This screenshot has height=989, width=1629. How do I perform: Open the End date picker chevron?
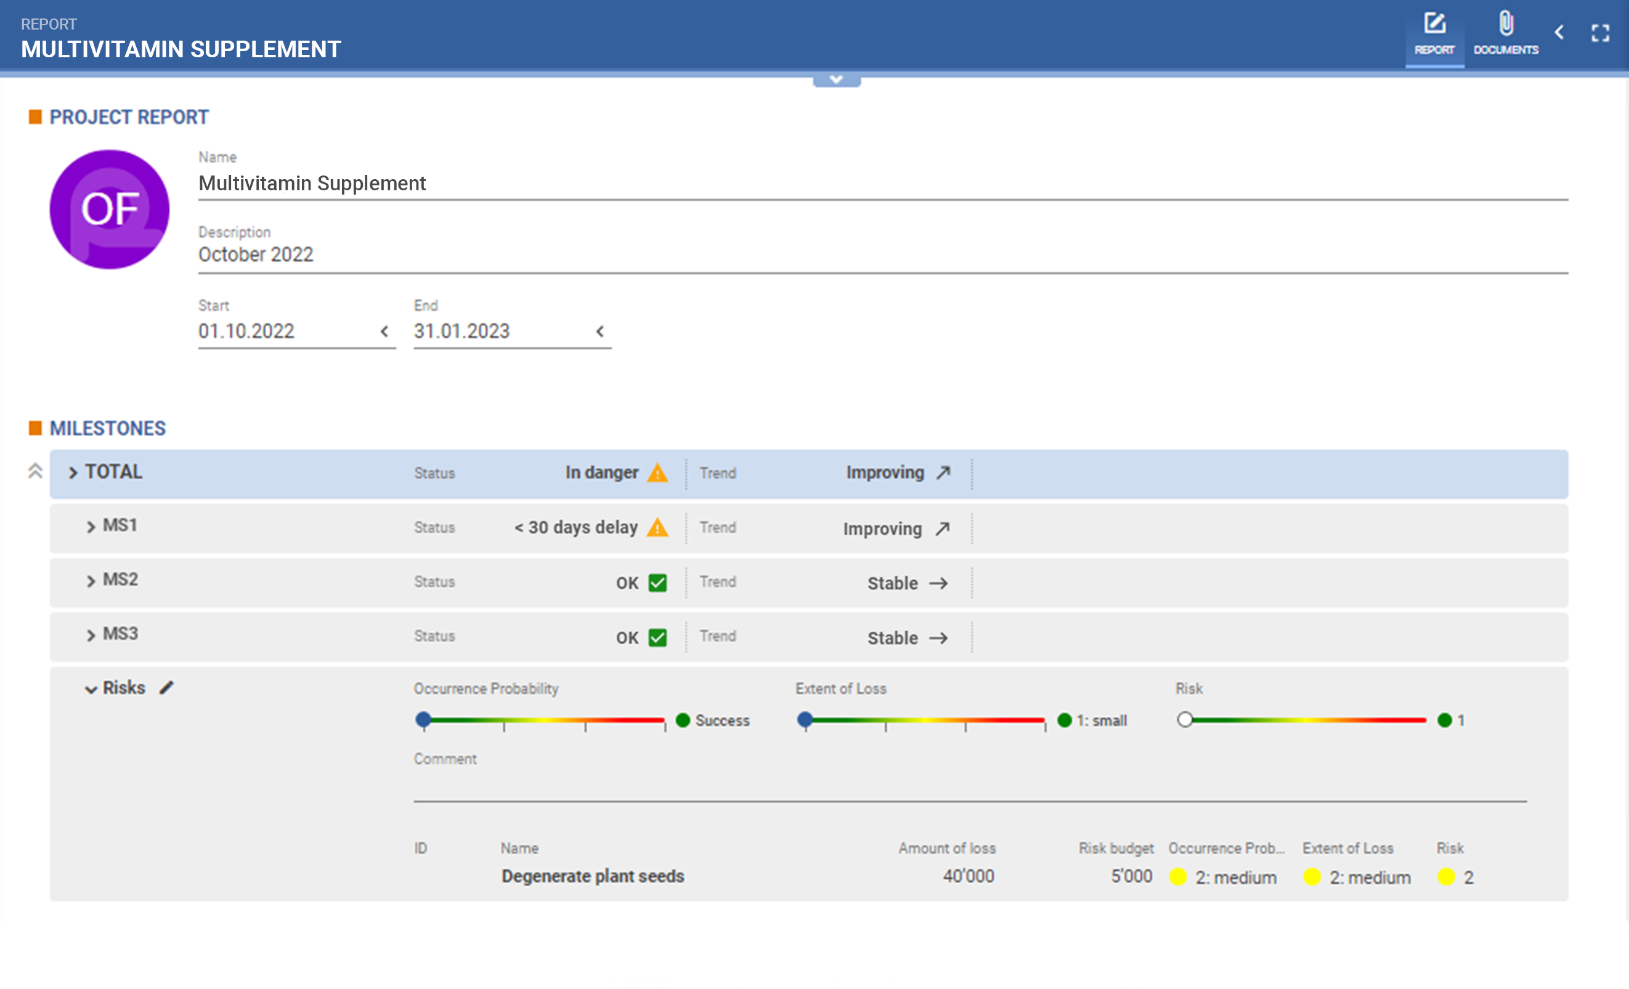[x=599, y=331]
